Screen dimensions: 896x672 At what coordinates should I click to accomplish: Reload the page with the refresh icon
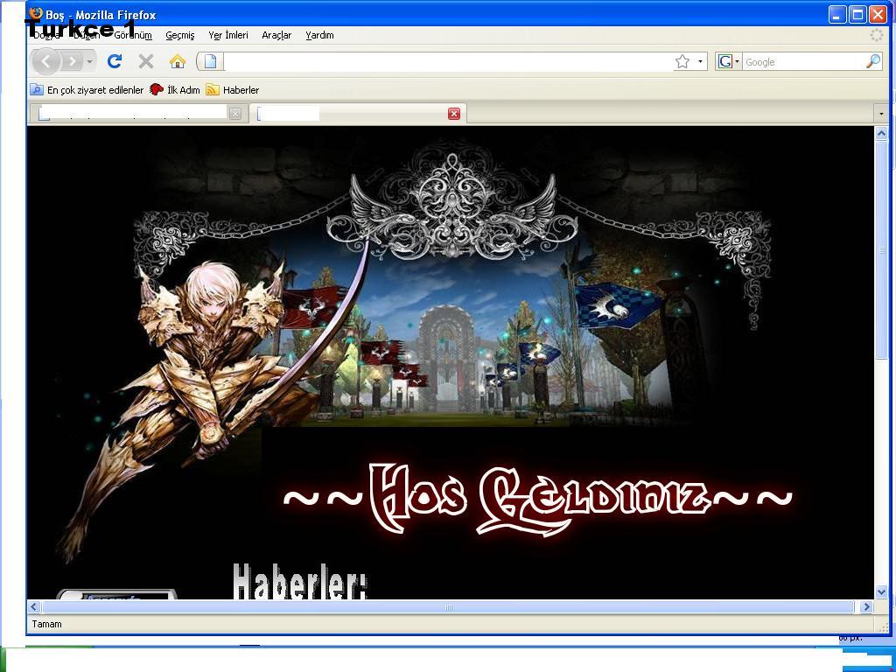point(115,61)
